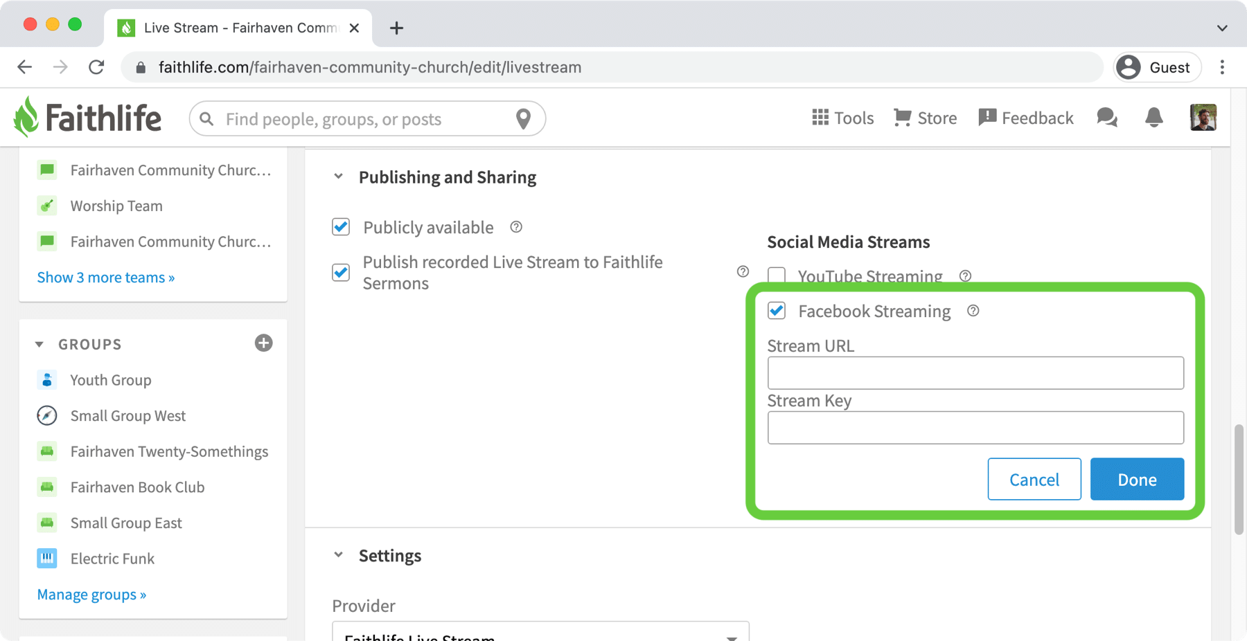
Task: Open the Feedback link
Action: tap(1025, 118)
